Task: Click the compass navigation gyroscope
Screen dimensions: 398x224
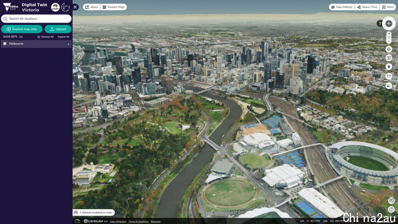Action: click(x=389, y=23)
